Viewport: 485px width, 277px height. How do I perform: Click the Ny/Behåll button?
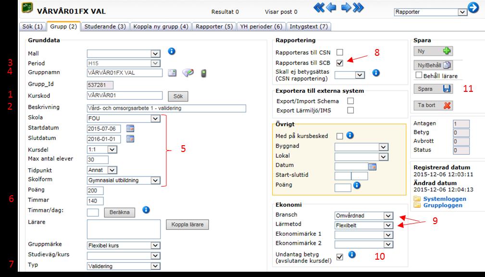(x=434, y=65)
